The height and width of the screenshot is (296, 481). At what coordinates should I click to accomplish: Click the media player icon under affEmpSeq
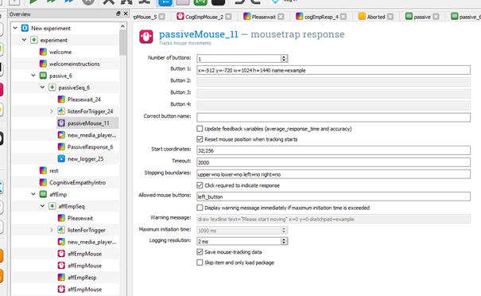[x=61, y=242]
